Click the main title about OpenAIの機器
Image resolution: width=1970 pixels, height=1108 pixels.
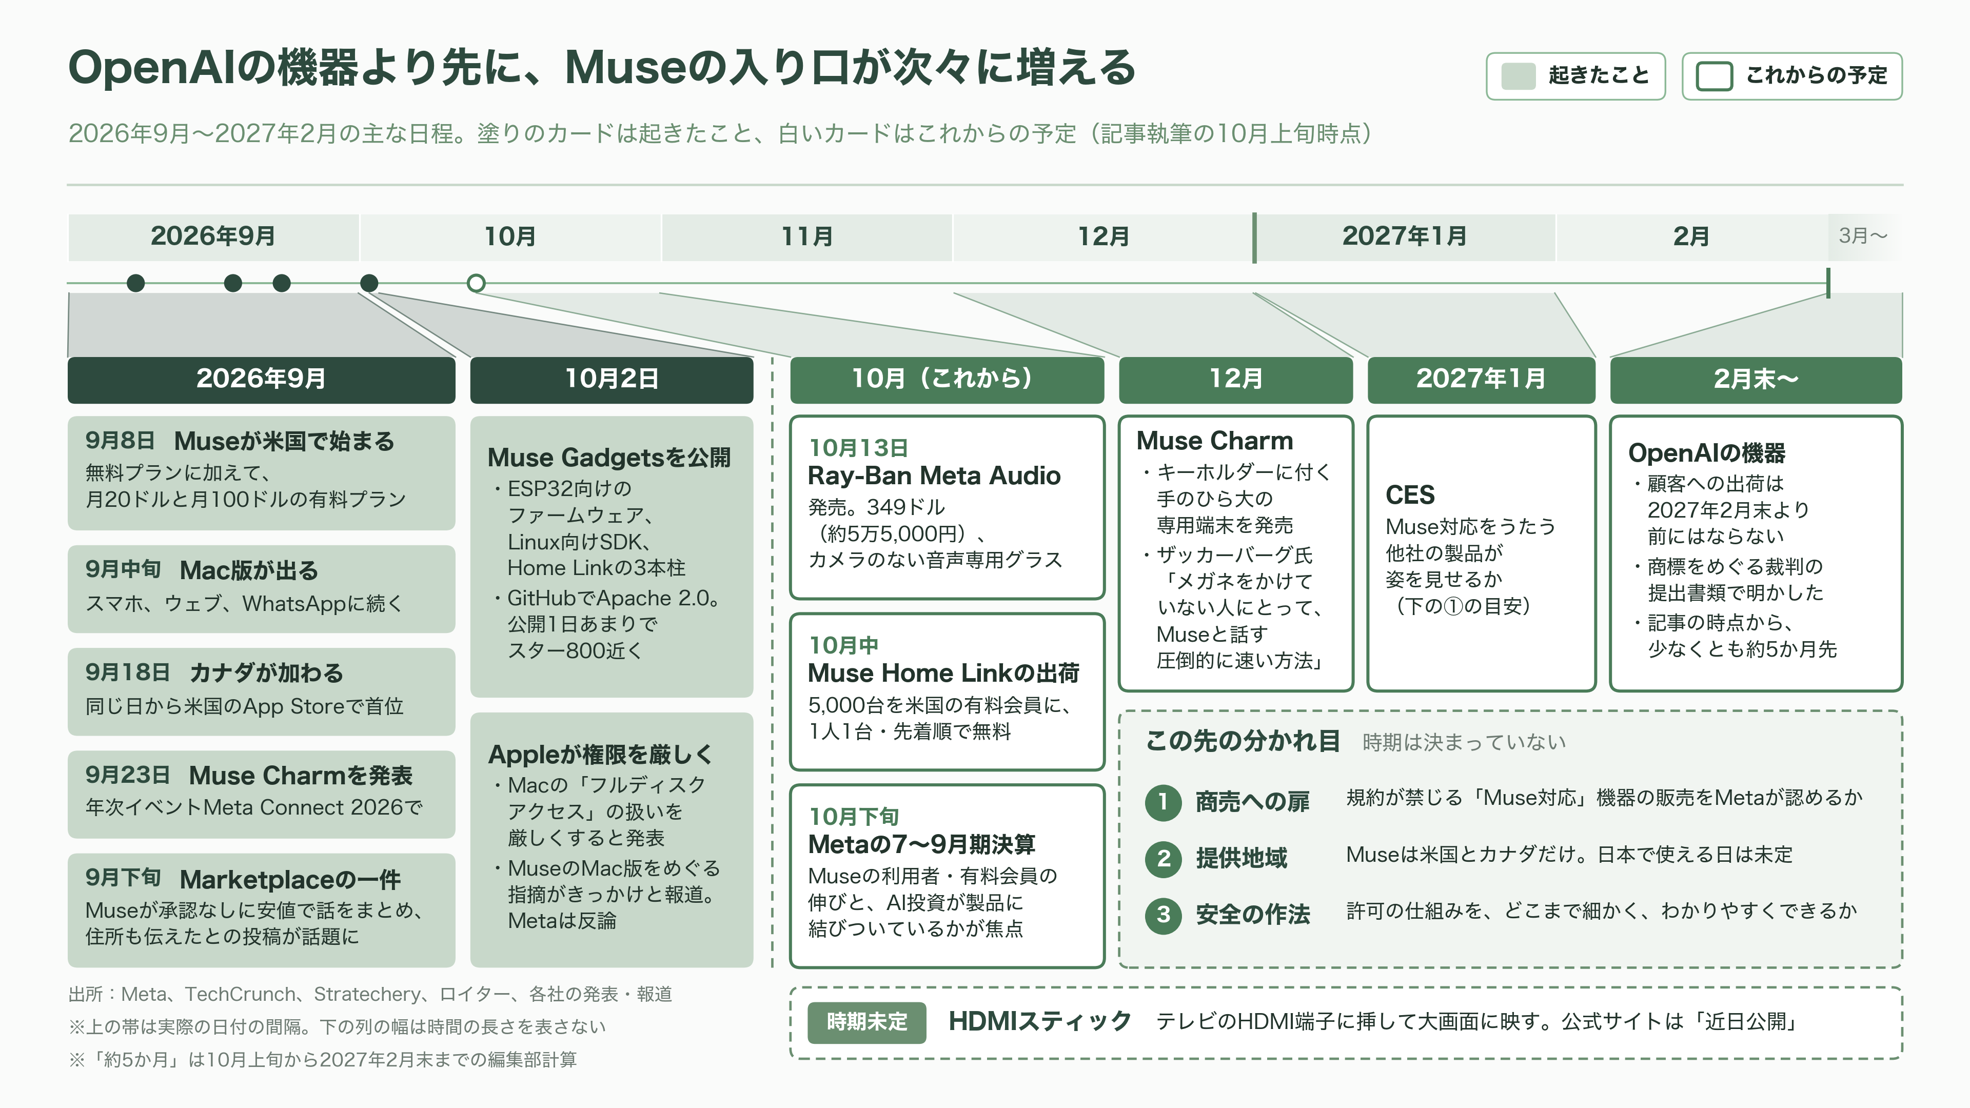602,68
